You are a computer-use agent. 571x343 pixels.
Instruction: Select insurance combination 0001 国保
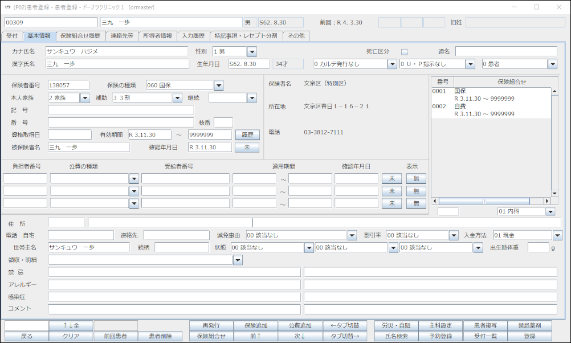pyautogui.click(x=491, y=95)
